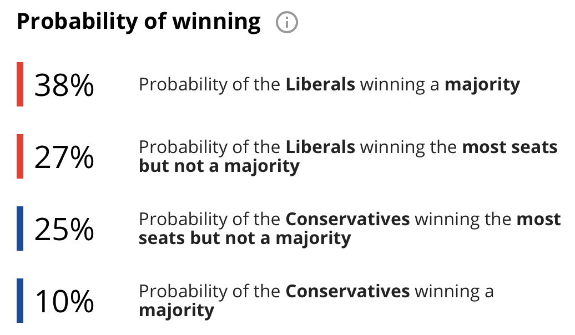The height and width of the screenshot is (335, 575).
Task: Click the text 'seats but not a majority'
Action: coord(245,239)
